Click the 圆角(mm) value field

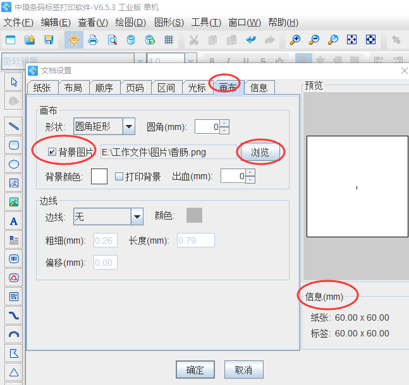pyautogui.click(x=207, y=127)
